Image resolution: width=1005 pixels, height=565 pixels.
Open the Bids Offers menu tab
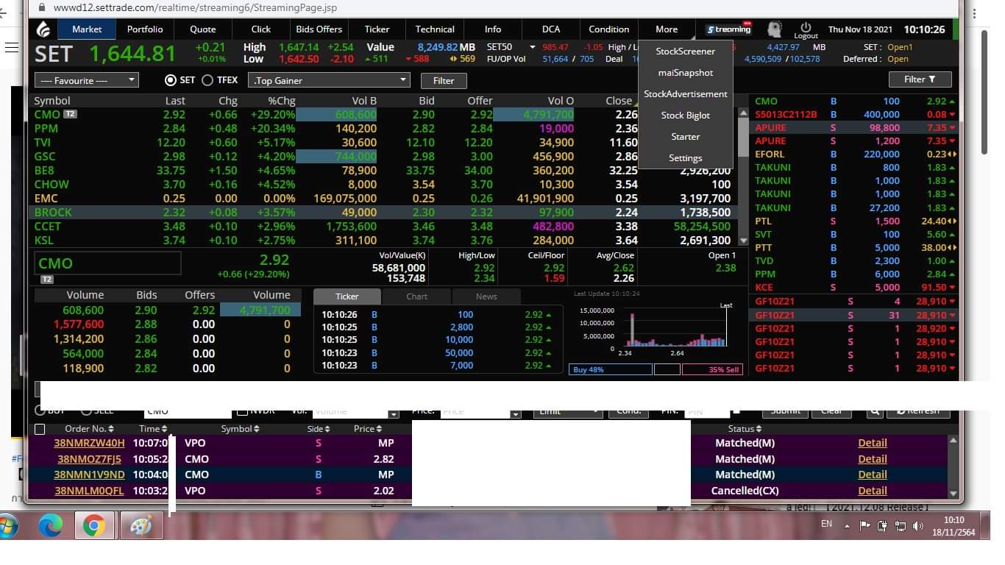(319, 29)
